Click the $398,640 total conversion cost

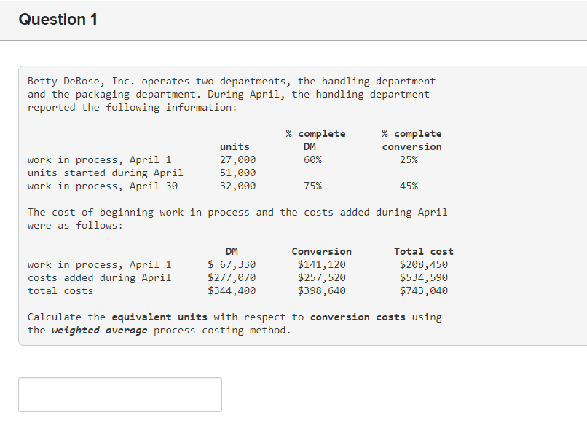[322, 291]
